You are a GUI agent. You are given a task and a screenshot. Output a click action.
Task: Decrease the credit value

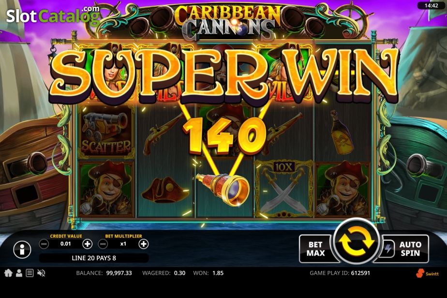(44, 244)
